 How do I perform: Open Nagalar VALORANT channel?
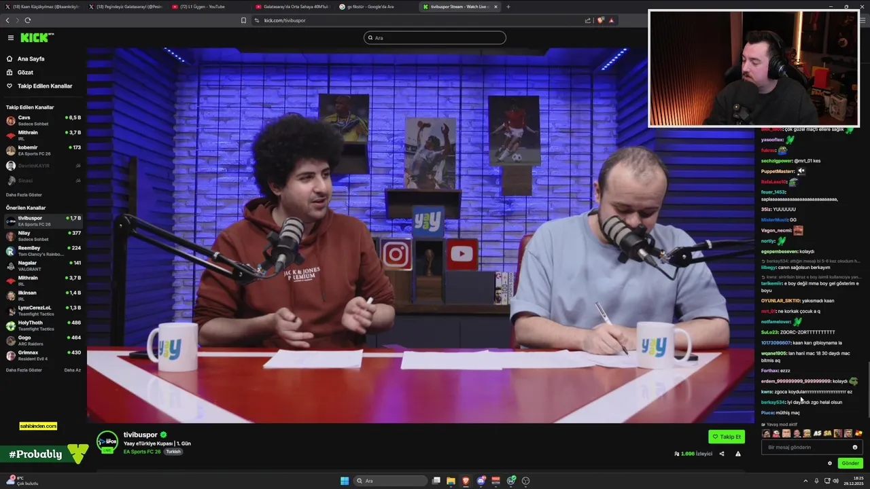43,266
